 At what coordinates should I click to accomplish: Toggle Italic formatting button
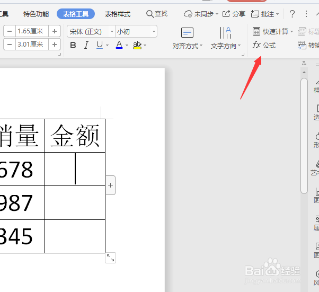86,45
